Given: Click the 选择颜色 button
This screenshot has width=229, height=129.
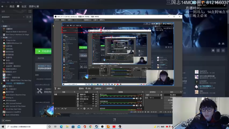Looking at the screenshot, I should [109, 89].
